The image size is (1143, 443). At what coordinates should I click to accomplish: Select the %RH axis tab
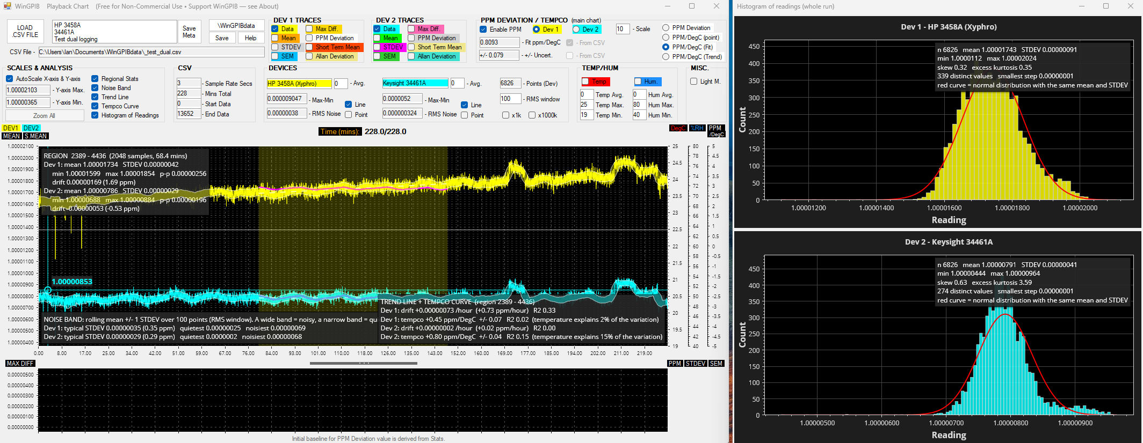[697, 128]
